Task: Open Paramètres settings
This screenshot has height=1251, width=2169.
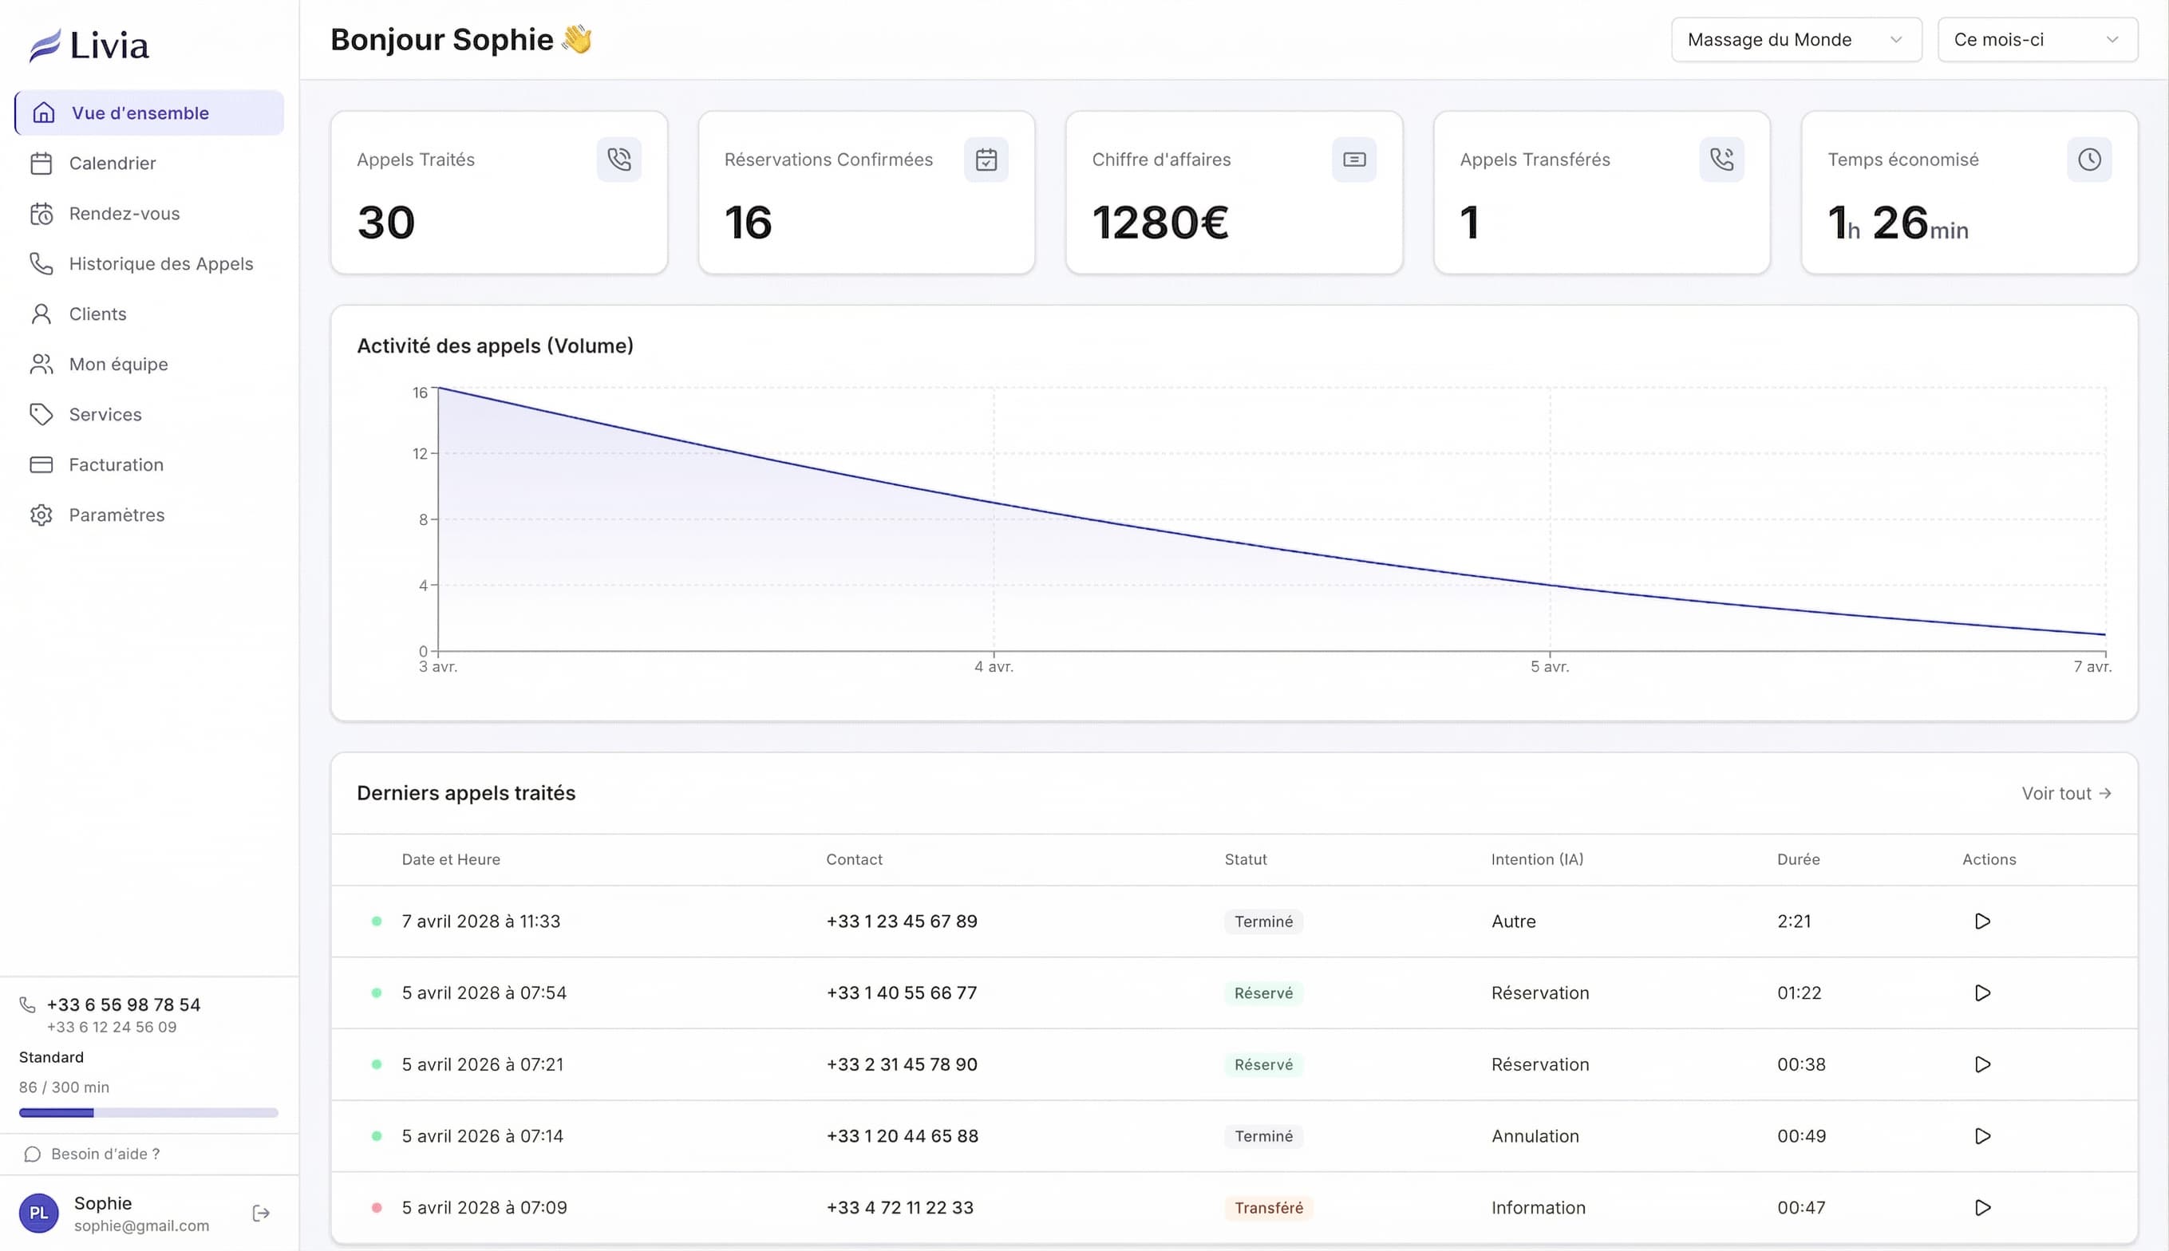Action: [117, 514]
